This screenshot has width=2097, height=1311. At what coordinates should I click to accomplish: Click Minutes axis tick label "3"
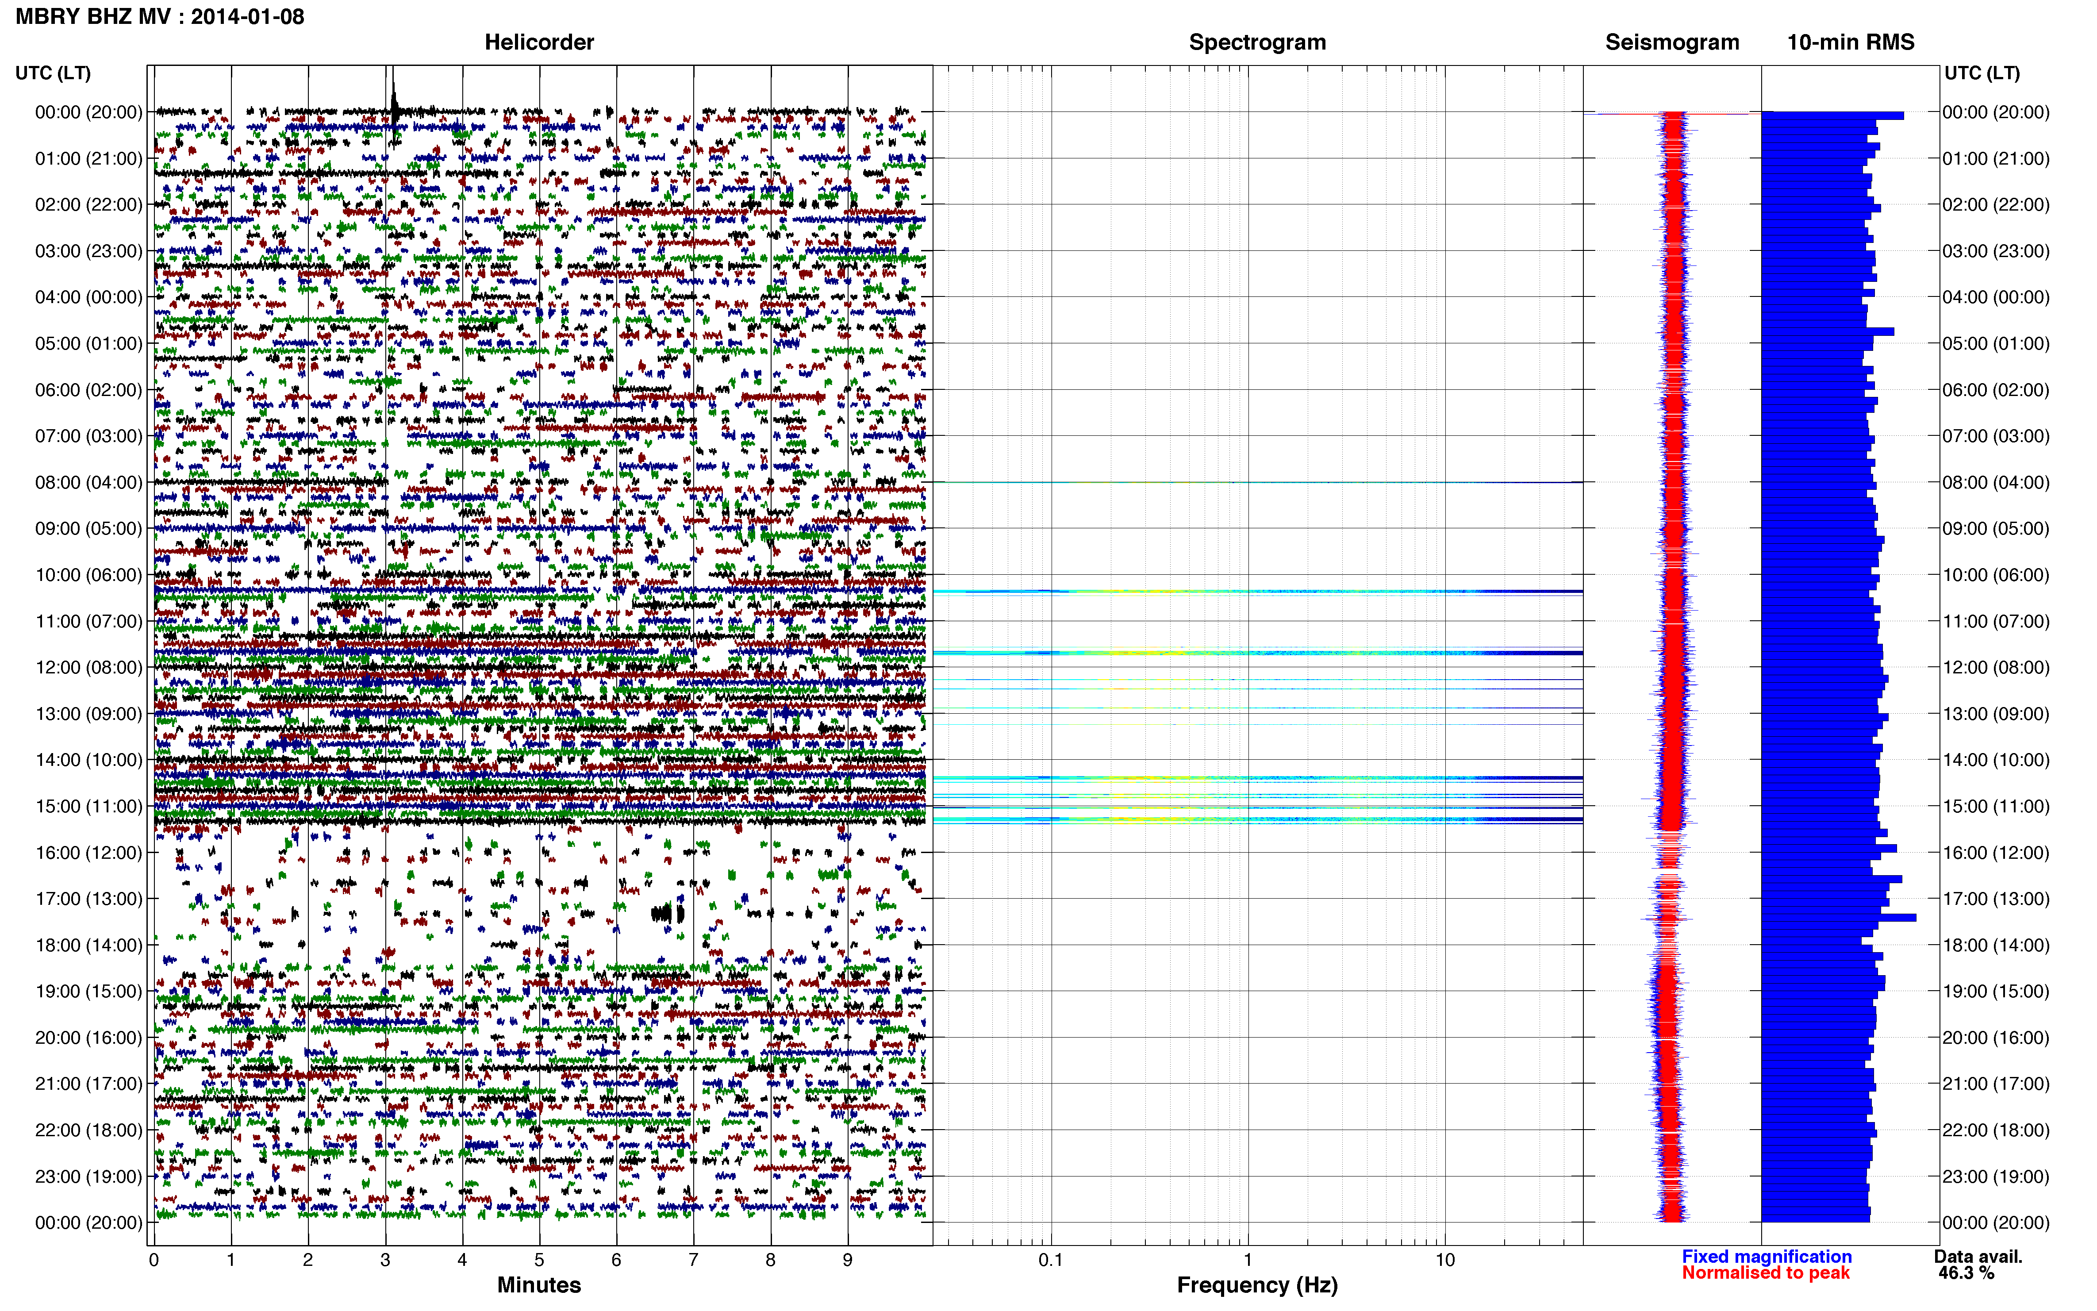point(385,1260)
